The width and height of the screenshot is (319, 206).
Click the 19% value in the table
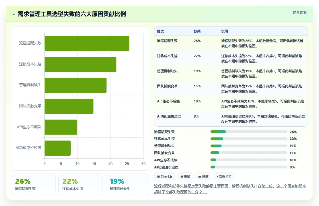pyautogui.click(x=197, y=71)
